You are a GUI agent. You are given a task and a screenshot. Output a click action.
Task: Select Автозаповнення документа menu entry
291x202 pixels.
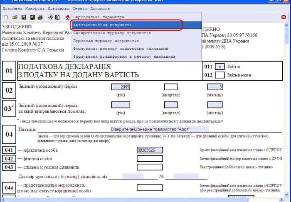(136, 25)
